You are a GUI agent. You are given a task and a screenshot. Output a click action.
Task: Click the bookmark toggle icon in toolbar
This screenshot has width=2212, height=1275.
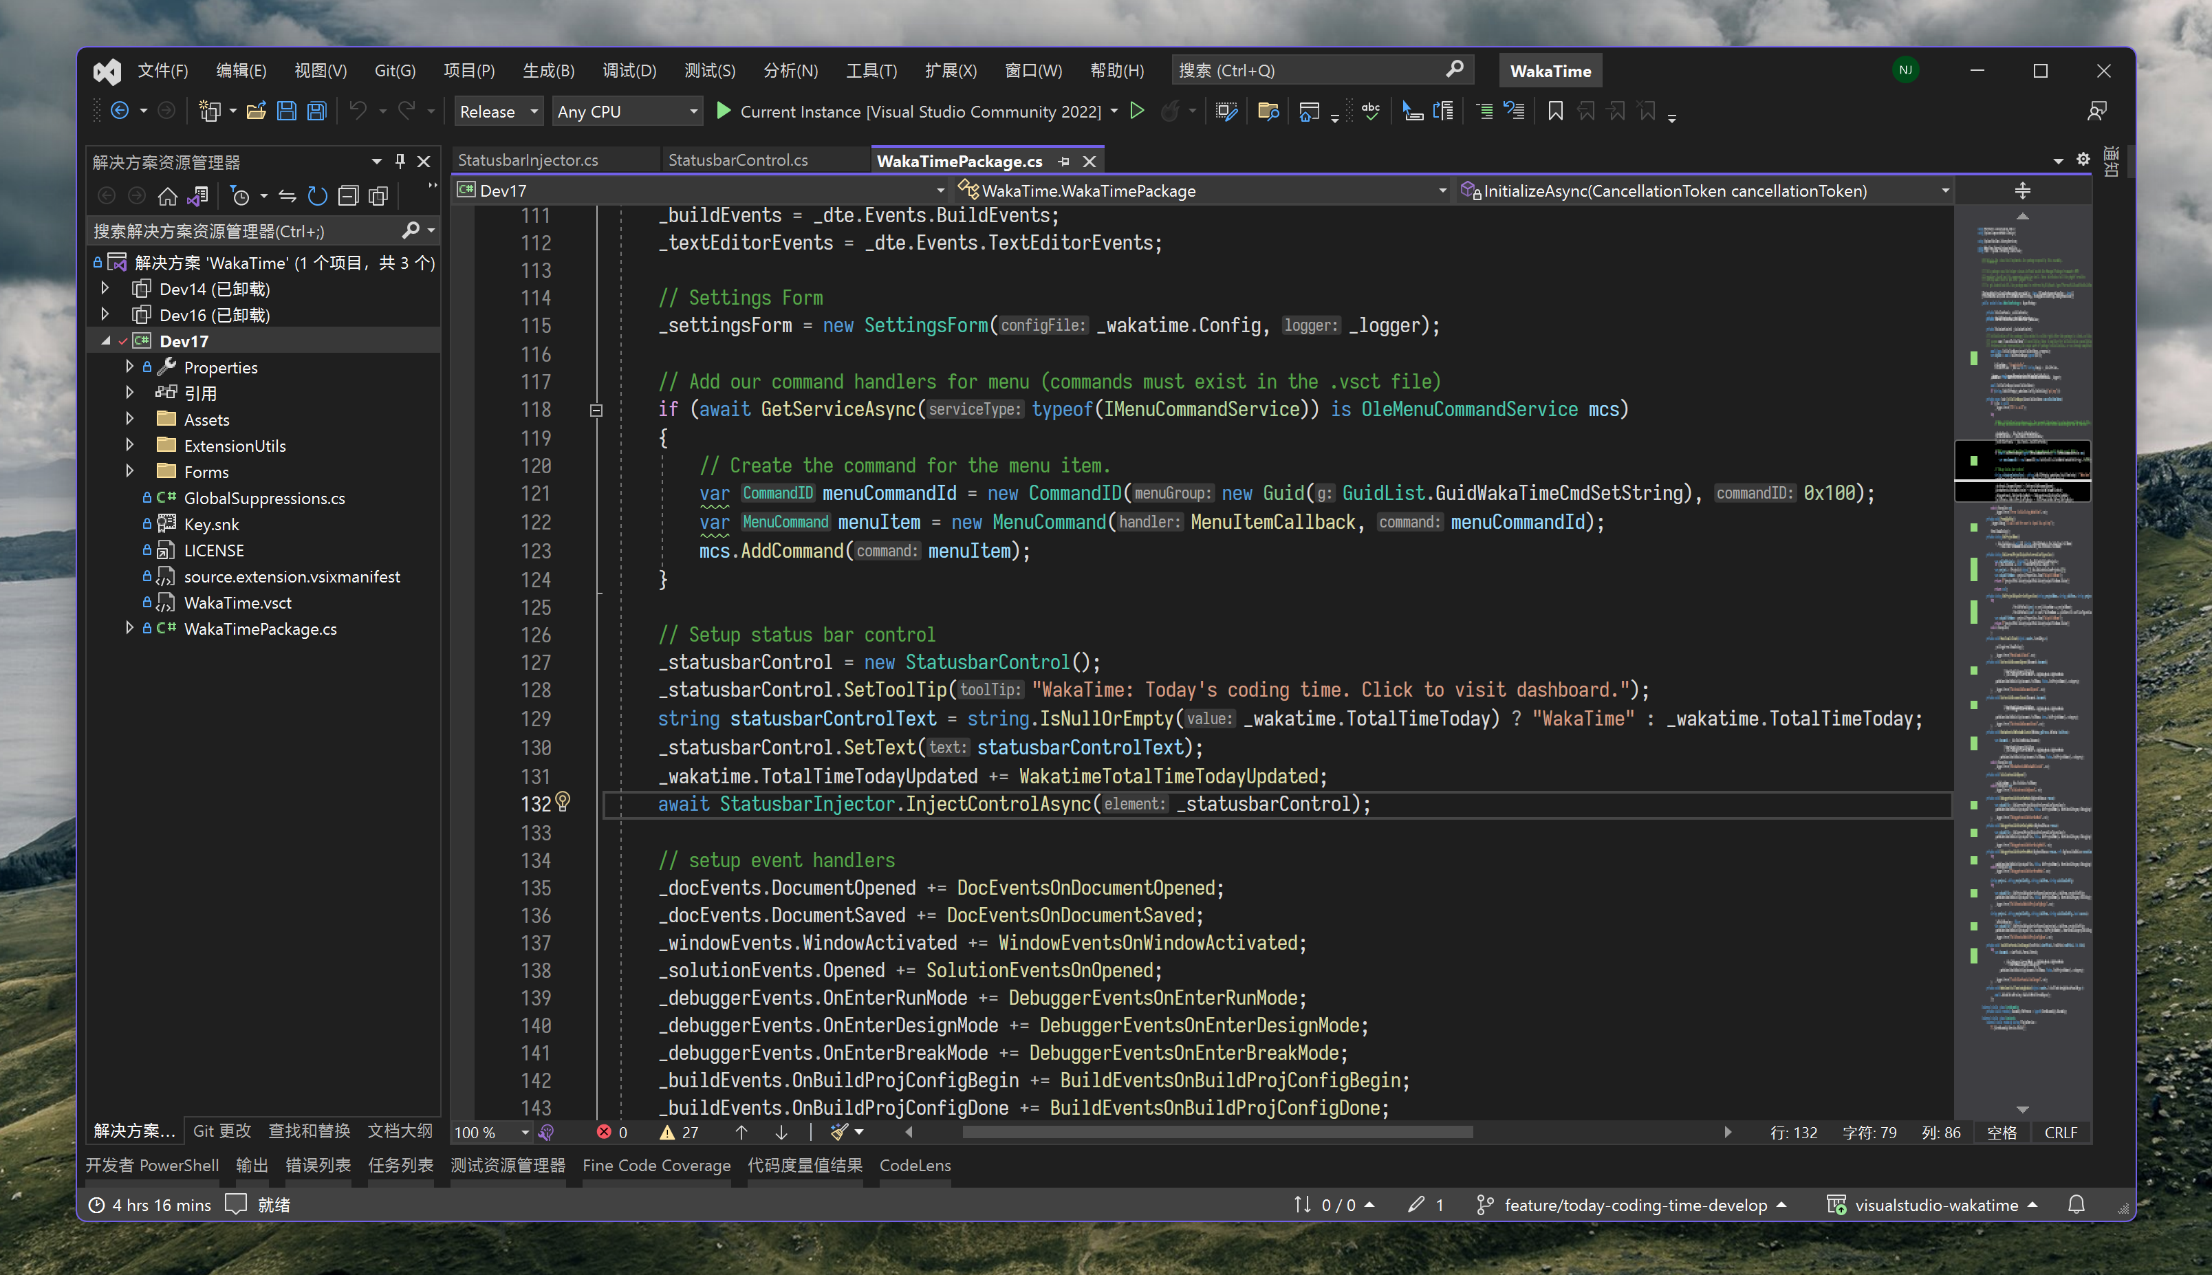[x=1555, y=111]
